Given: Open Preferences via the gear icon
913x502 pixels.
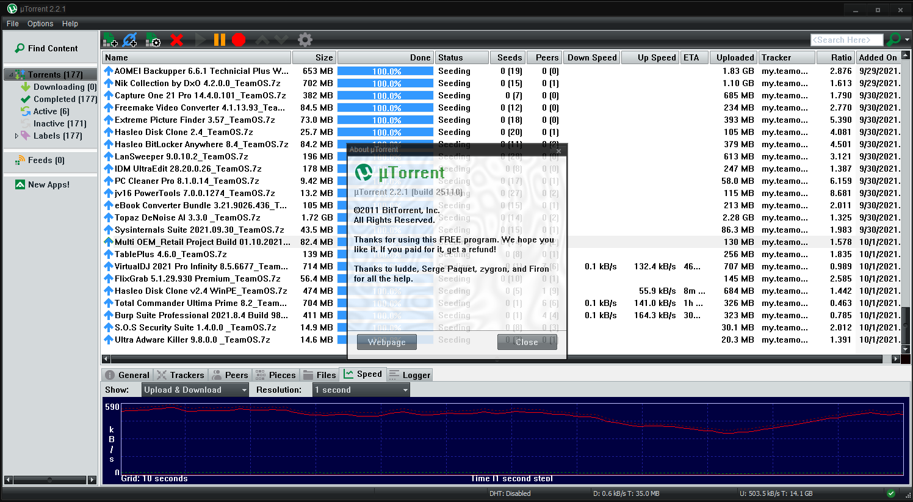Looking at the screenshot, I should pyautogui.click(x=305, y=40).
